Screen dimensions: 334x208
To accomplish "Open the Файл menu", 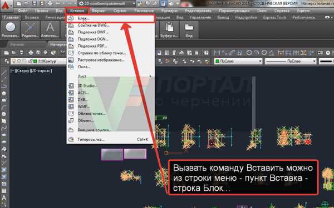I will (23, 11).
